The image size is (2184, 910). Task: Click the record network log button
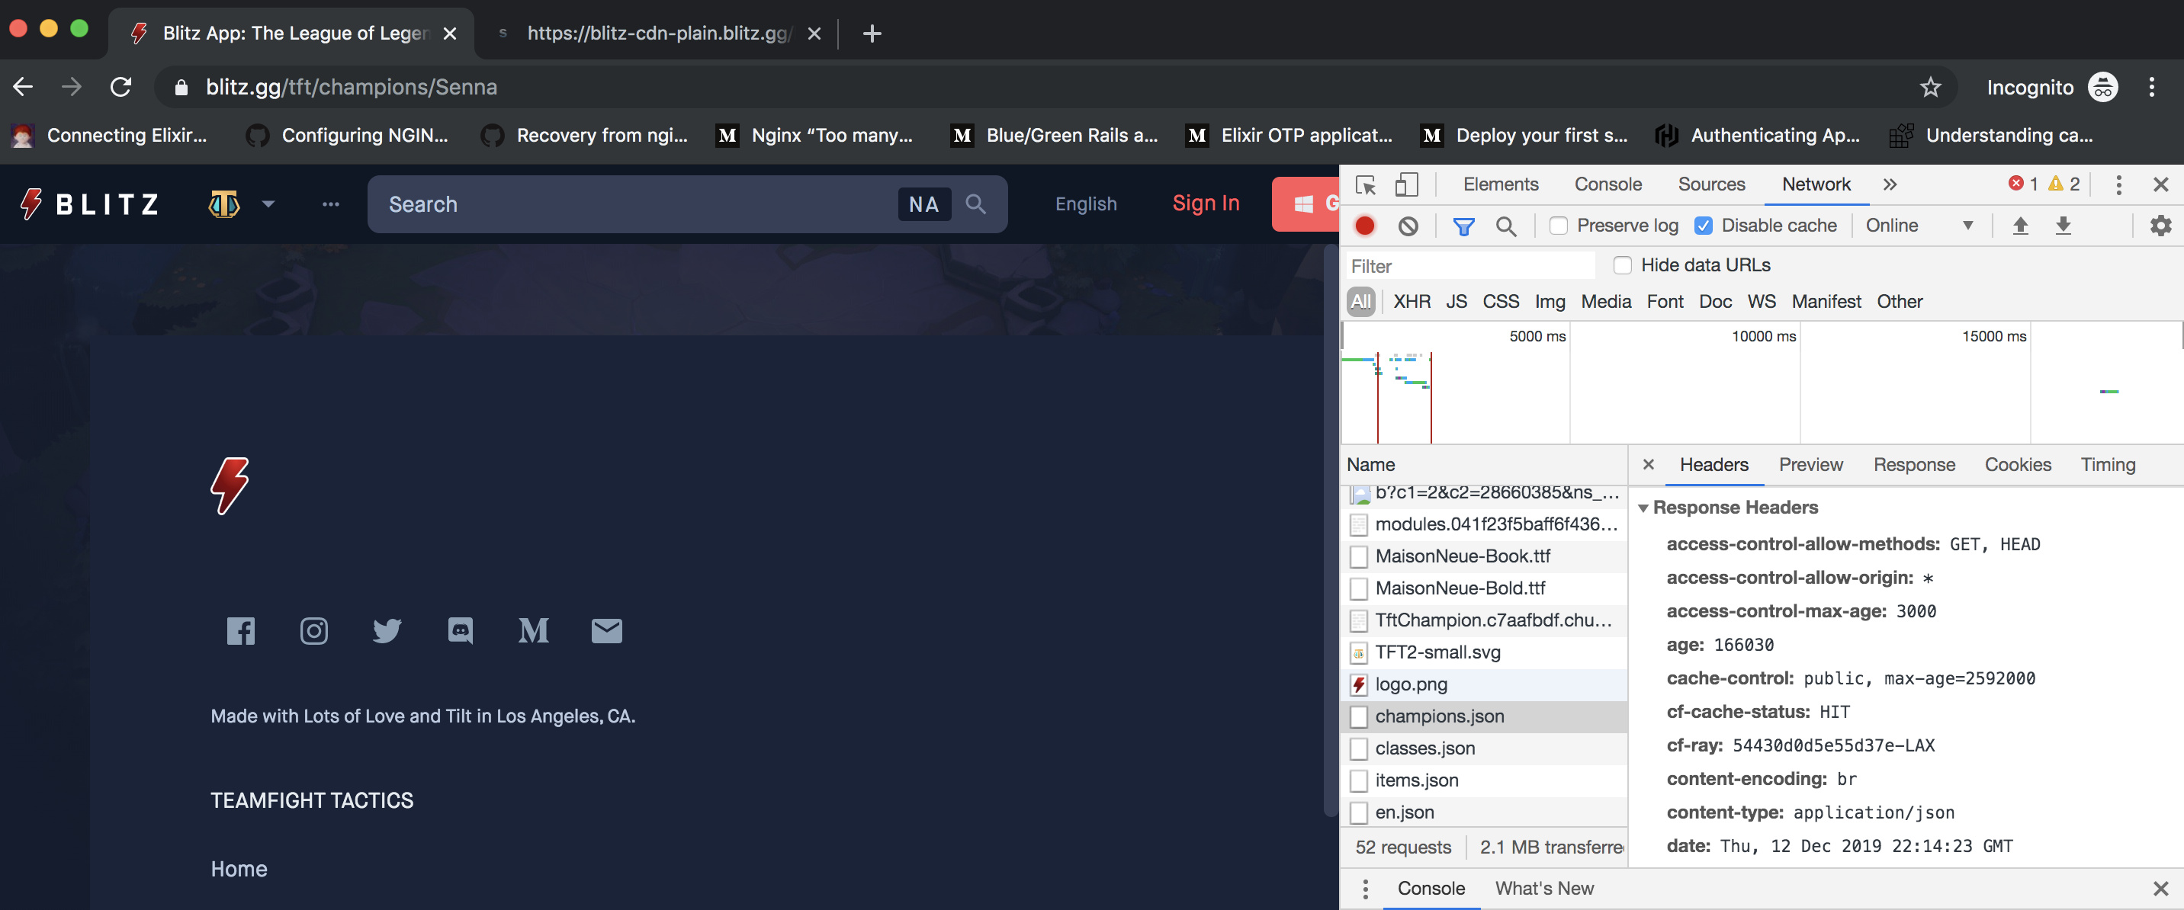[x=1364, y=226]
